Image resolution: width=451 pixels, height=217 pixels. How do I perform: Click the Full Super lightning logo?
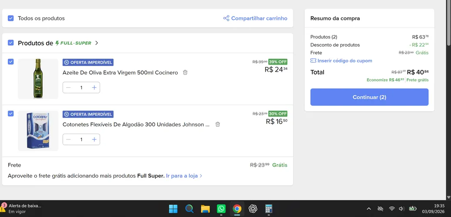73,43
